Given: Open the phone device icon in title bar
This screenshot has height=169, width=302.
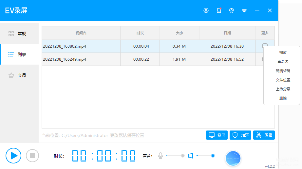Looking at the screenshot, I should point(219,10).
